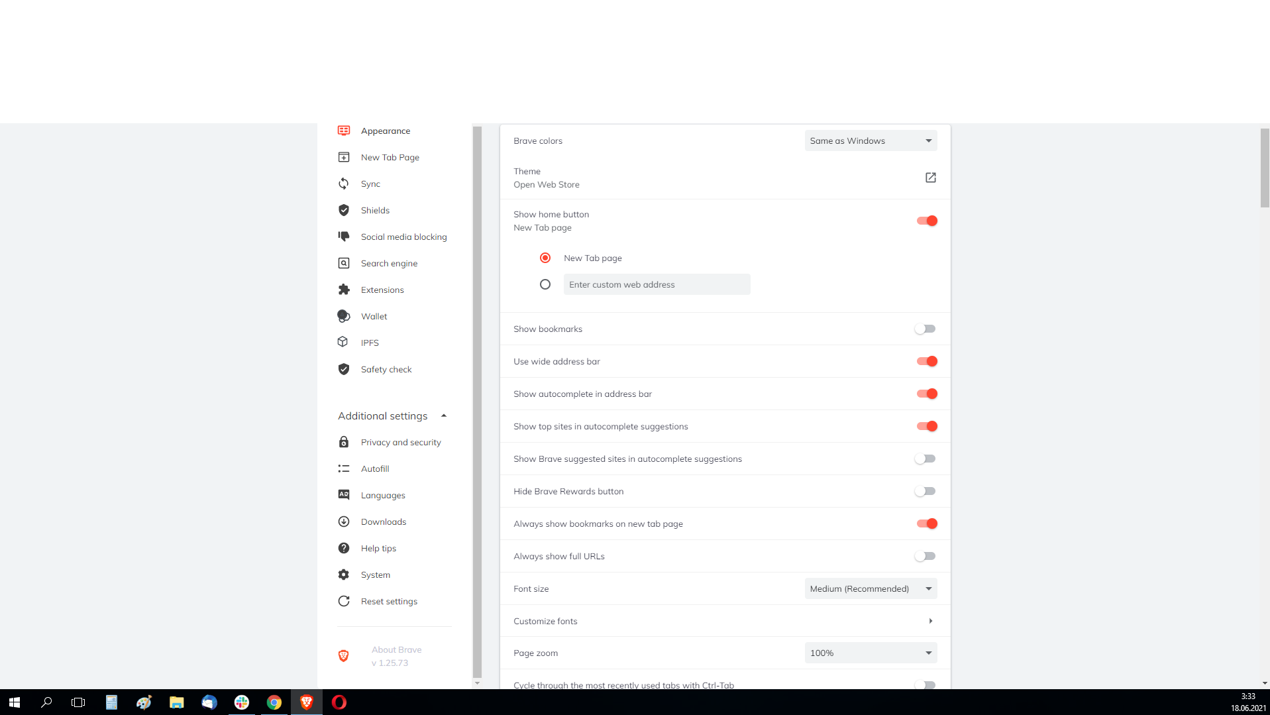1270x715 pixels.
Task: Open Slack from the taskbar
Action: click(x=242, y=702)
